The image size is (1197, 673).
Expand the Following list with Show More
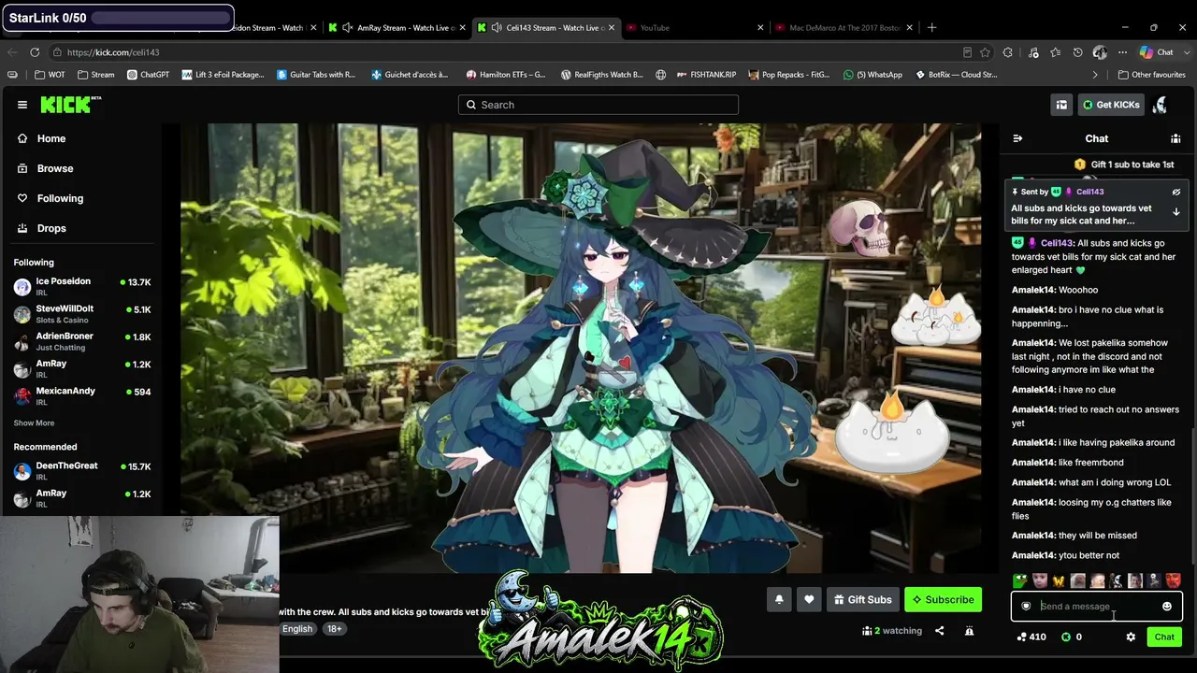point(34,422)
